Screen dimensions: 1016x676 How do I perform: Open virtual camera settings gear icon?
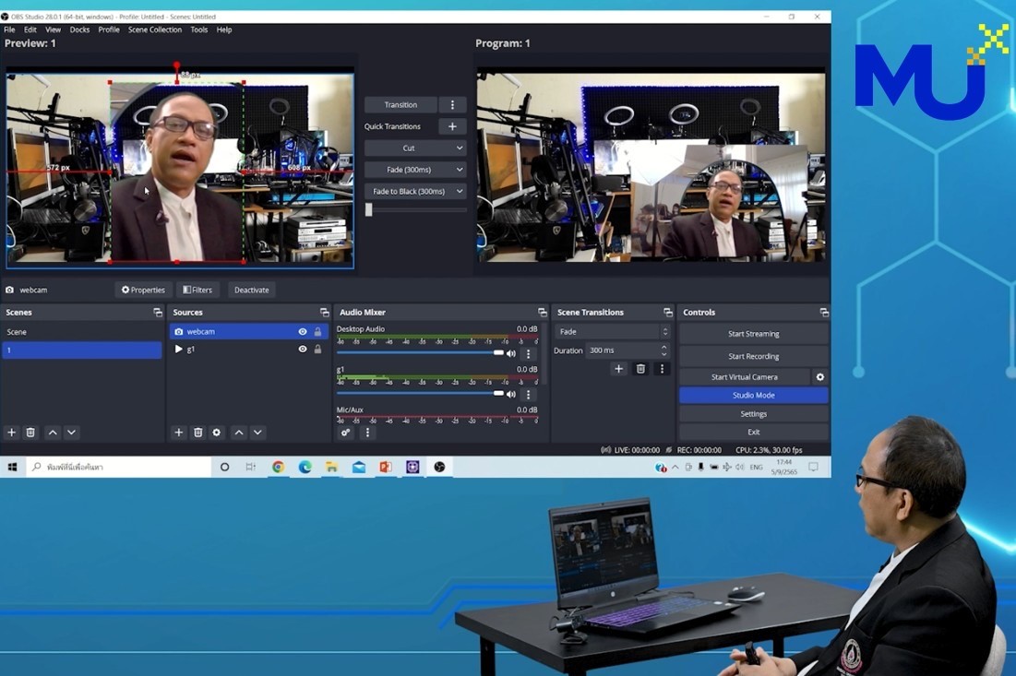[x=820, y=377]
